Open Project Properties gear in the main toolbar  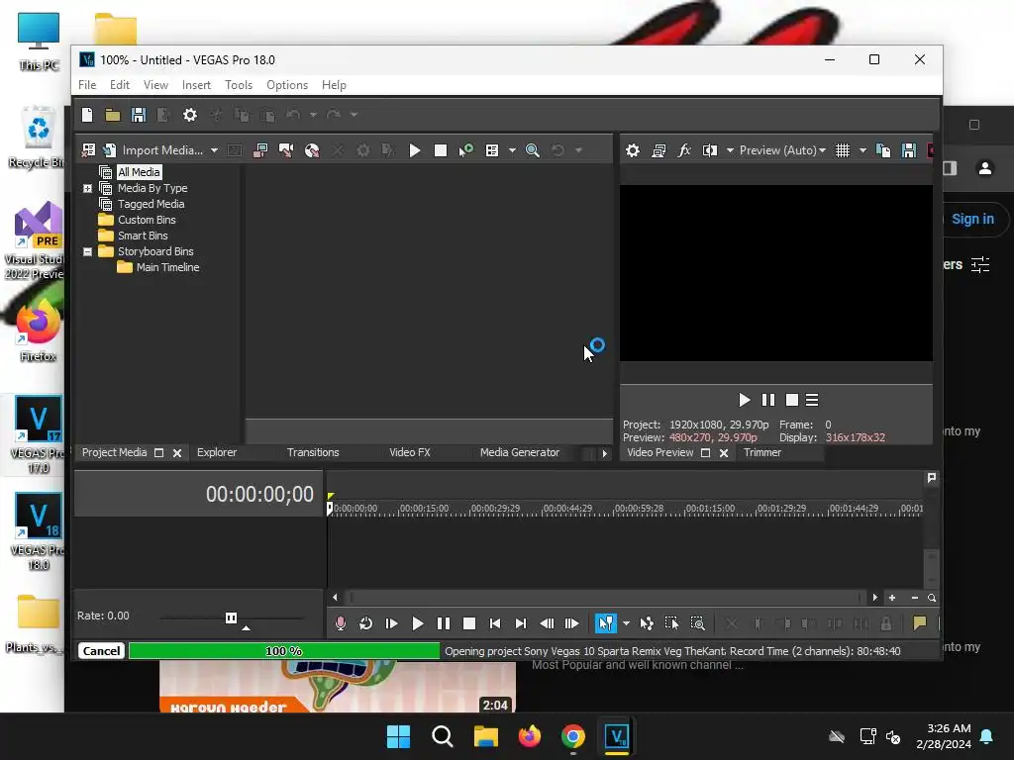pos(189,115)
